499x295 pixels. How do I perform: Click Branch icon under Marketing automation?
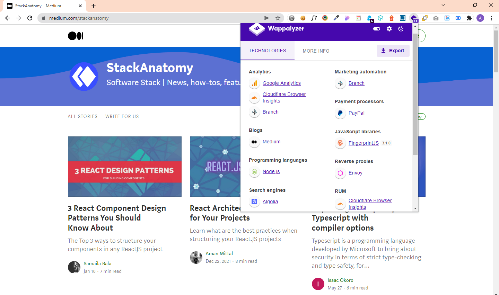coord(340,83)
